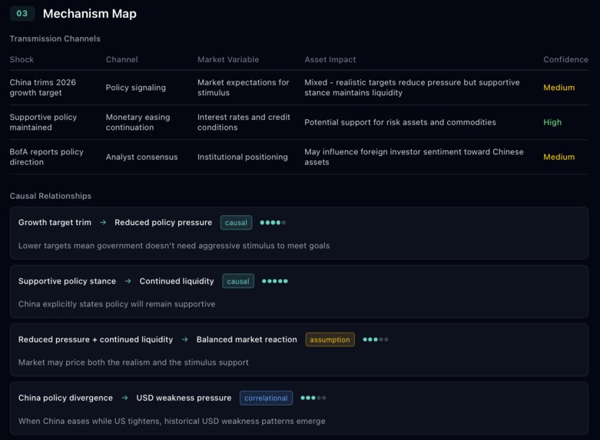Click the Confidence column header

point(565,59)
